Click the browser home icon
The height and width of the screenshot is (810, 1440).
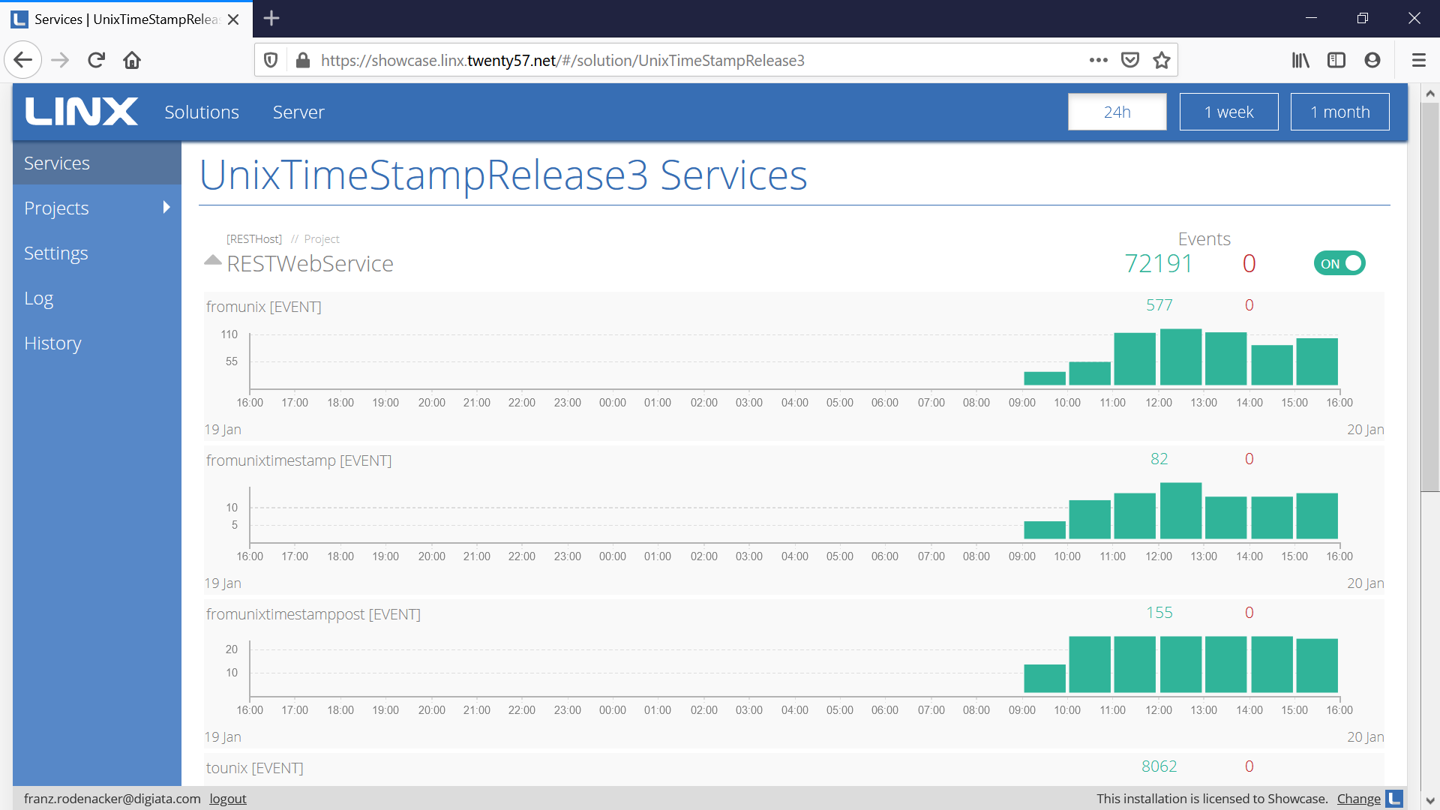tap(132, 60)
